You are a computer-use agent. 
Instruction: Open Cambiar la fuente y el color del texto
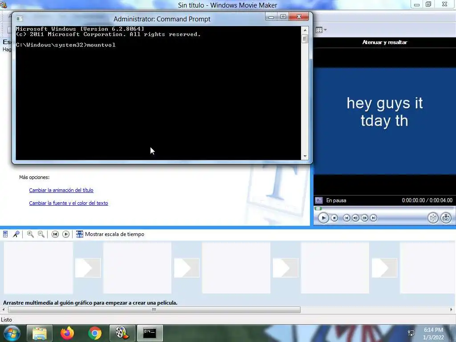pos(68,203)
